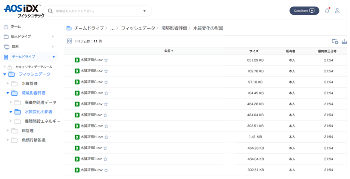This screenshot has width=350, height=179.
Task: Click the size value 1.41 MB
Action: click(x=255, y=137)
